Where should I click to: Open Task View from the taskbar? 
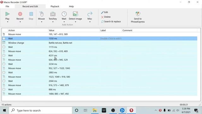point(85,111)
